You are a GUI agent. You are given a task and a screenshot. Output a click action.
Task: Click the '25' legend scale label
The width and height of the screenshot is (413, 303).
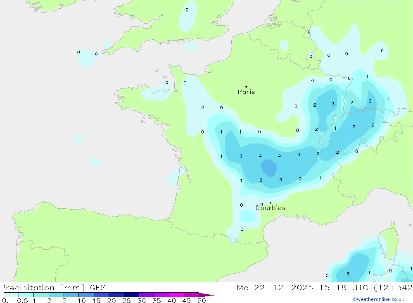(x=126, y=301)
